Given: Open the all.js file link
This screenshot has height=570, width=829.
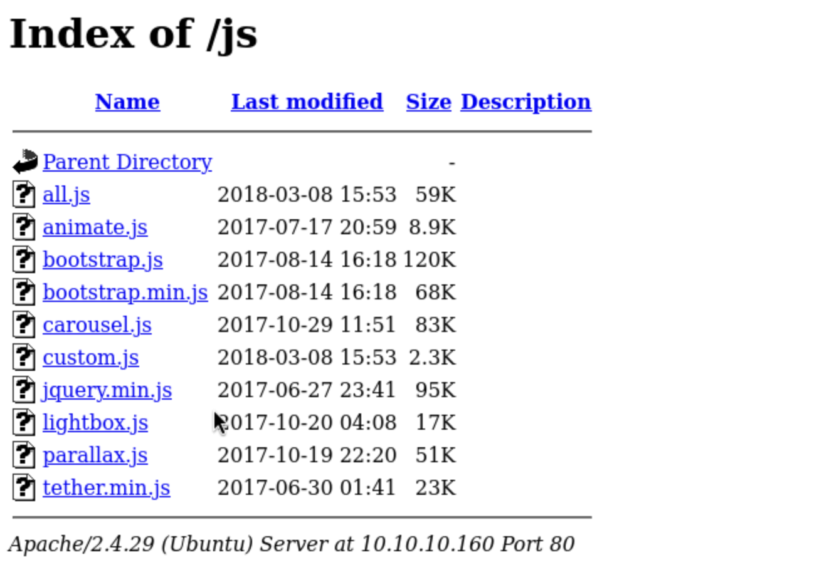Looking at the screenshot, I should click(x=66, y=194).
